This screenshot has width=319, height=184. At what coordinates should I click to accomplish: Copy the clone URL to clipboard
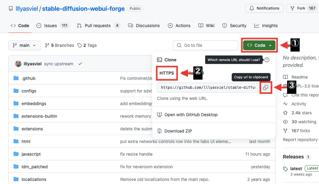pos(265,87)
